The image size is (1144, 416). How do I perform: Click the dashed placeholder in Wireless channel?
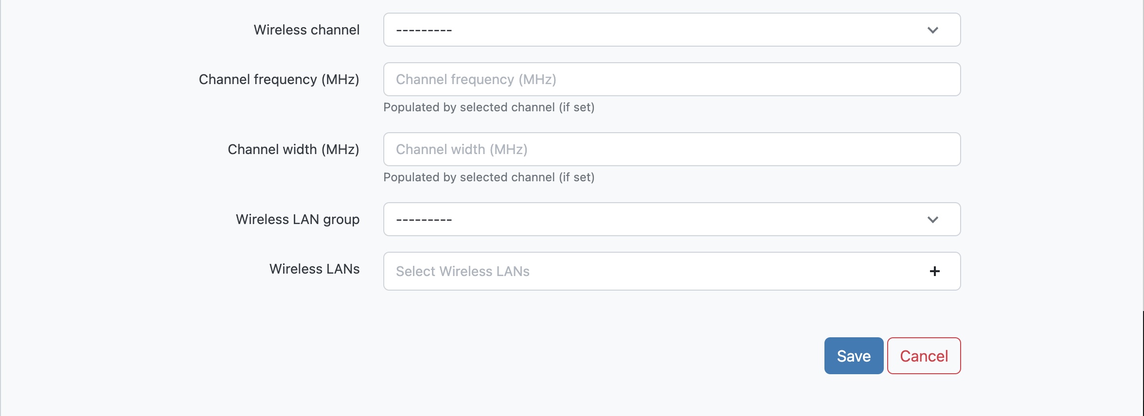(424, 30)
